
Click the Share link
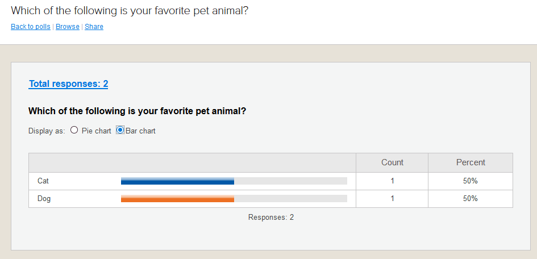click(x=94, y=27)
